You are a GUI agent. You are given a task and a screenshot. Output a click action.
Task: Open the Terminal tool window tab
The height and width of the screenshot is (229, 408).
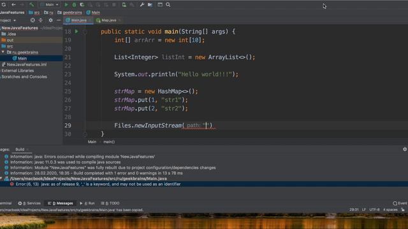tap(6, 204)
